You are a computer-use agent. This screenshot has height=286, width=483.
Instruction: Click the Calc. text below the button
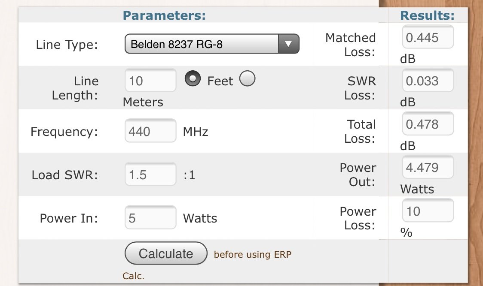pyautogui.click(x=133, y=276)
